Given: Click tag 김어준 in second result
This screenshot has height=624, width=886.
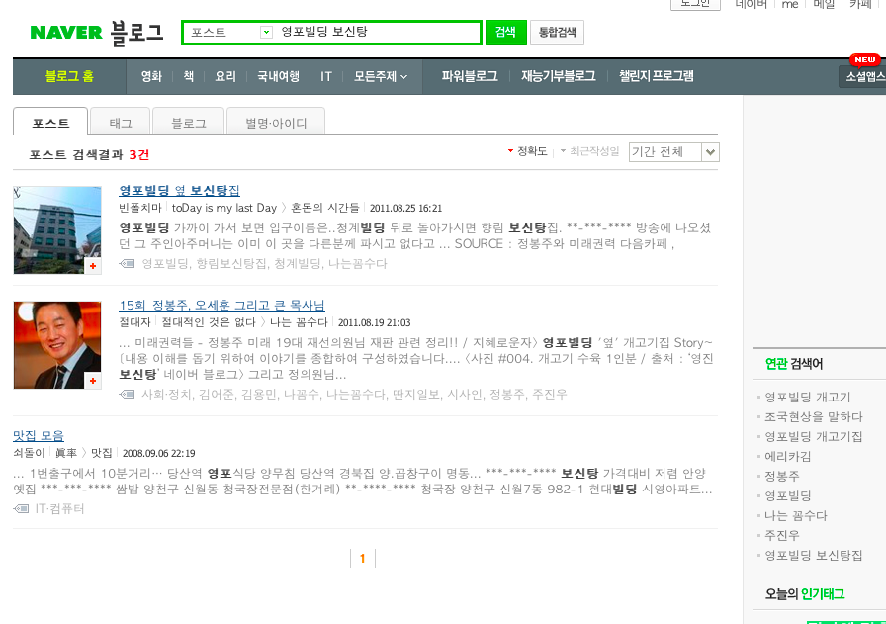Looking at the screenshot, I should click(217, 394).
